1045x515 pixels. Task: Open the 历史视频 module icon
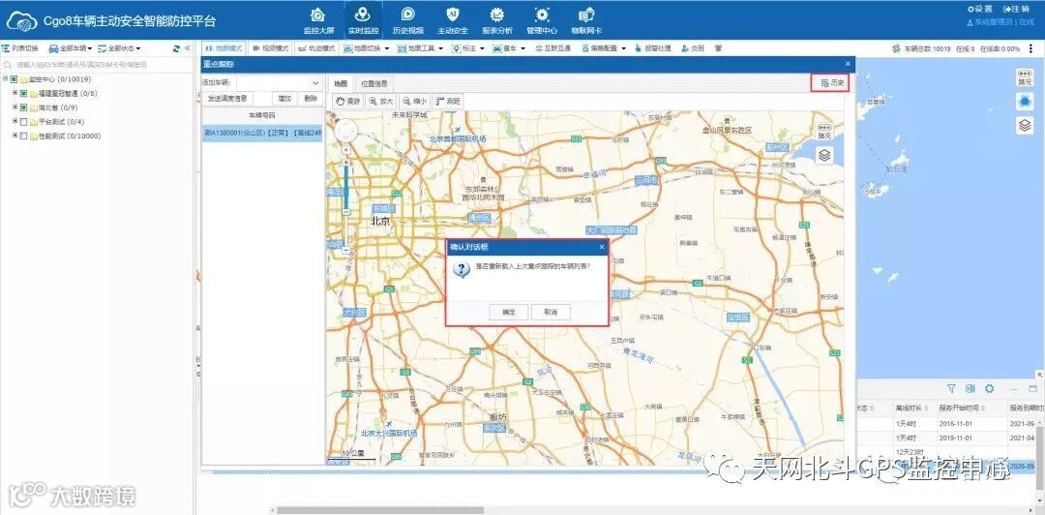408,15
